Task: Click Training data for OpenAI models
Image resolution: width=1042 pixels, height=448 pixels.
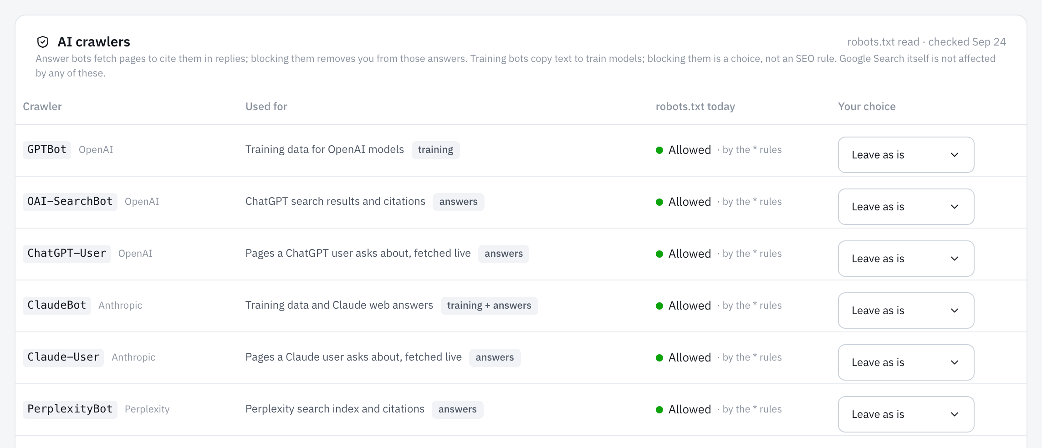Action: click(x=325, y=150)
